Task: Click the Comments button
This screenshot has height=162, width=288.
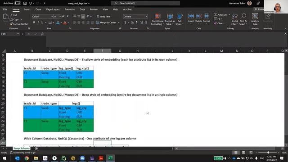Action: [x=259, y=9]
